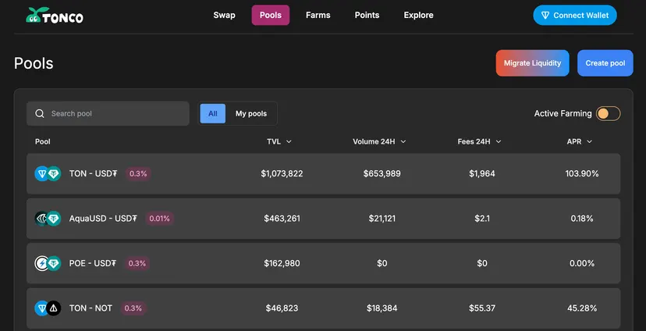646x331 pixels.
Task: Open the Explore page
Action: [419, 16]
